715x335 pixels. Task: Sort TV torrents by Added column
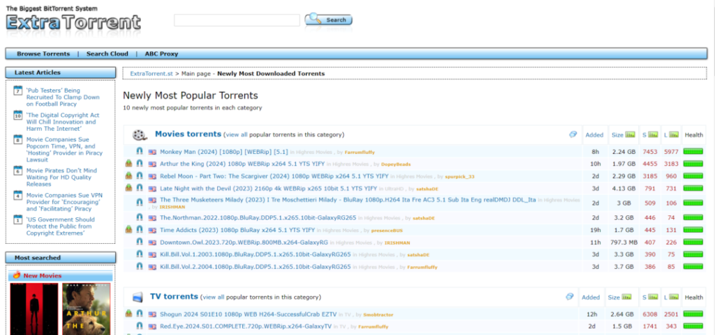pyautogui.click(x=591, y=297)
